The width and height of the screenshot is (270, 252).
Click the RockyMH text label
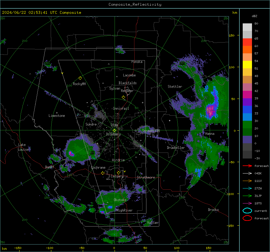click(79, 84)
